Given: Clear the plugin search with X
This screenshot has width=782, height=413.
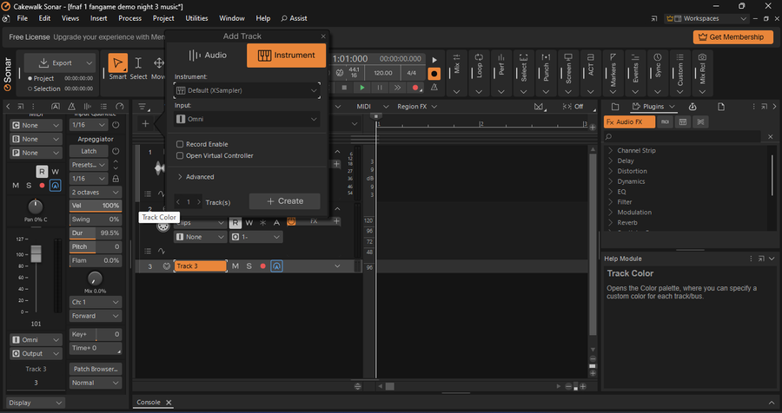Looking at the screenshot, I should pyautogui.click(x=770, y=136).
